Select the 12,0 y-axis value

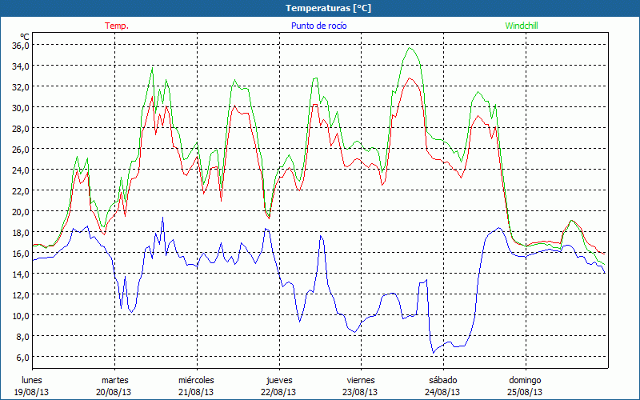point(20,294)
